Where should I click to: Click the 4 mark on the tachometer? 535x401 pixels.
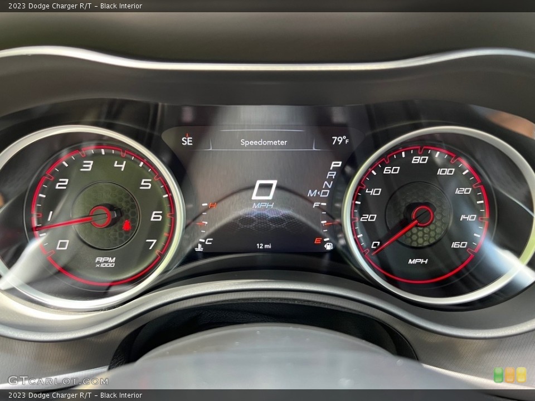click(x=120, y=166)
